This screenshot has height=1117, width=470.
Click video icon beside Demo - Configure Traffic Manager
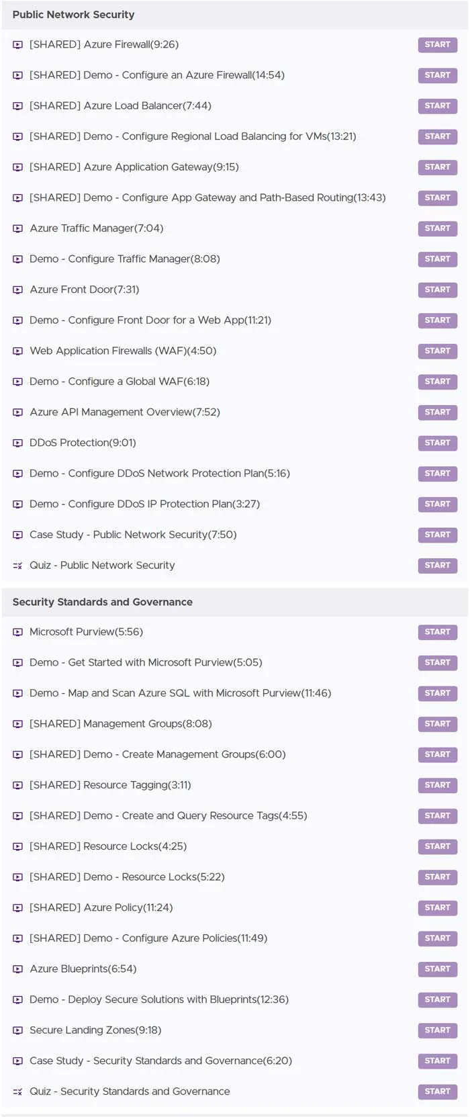18,259
